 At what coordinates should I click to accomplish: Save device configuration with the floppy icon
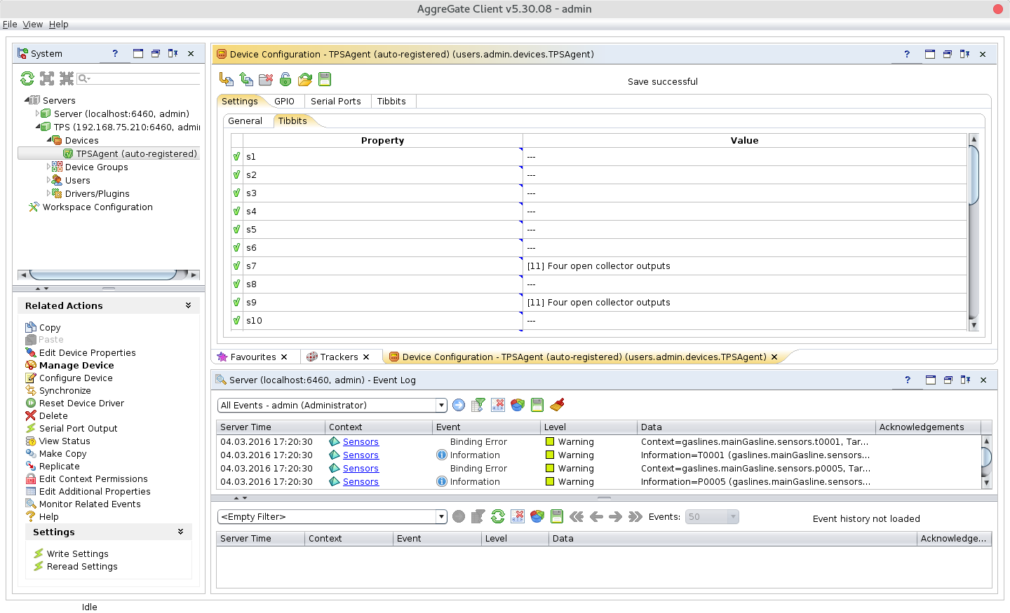(325, 79)
